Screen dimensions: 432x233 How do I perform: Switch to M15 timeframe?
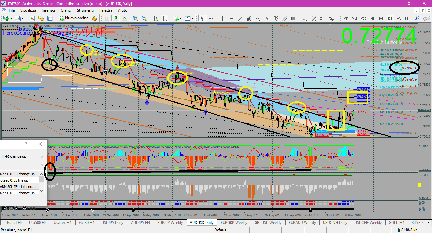[x=355, y=18]
